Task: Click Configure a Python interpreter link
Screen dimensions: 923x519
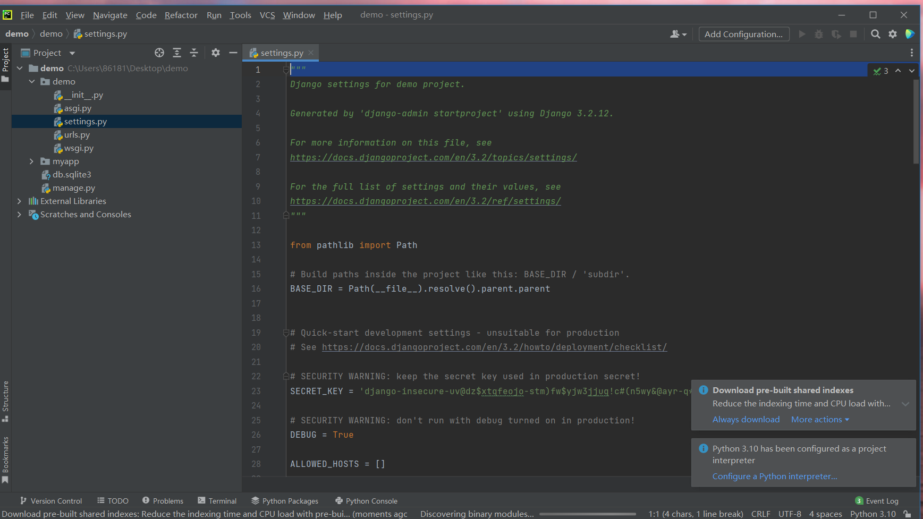Action: click(x=775, y=476)
